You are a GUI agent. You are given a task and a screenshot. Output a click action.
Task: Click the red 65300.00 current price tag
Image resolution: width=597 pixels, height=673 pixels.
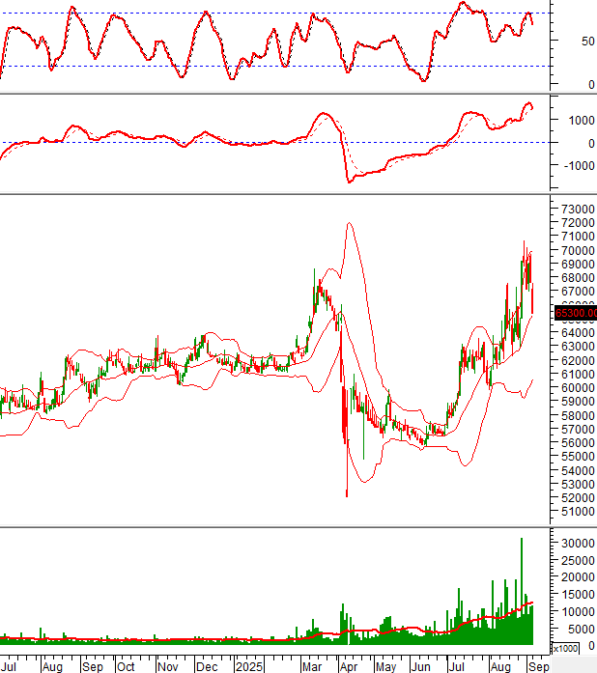click(574, 312)
